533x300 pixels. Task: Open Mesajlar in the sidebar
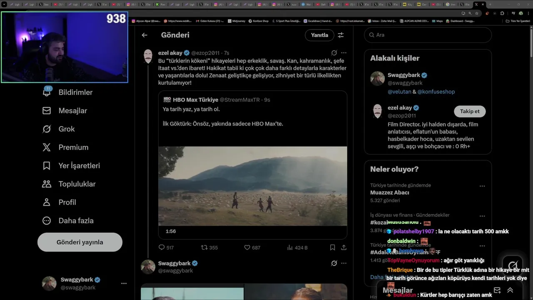pos(65,110)
